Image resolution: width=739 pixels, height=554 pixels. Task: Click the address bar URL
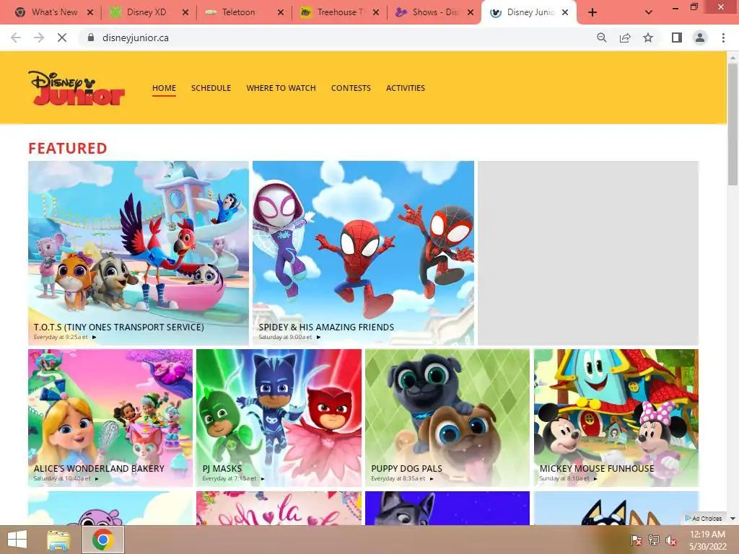pos(135,38)
